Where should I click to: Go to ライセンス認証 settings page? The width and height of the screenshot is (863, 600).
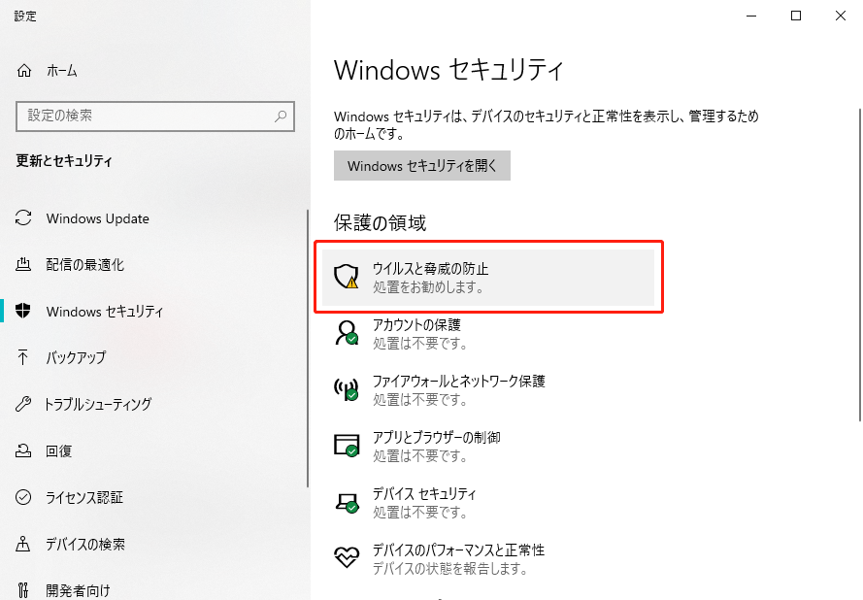click(84, 498)
